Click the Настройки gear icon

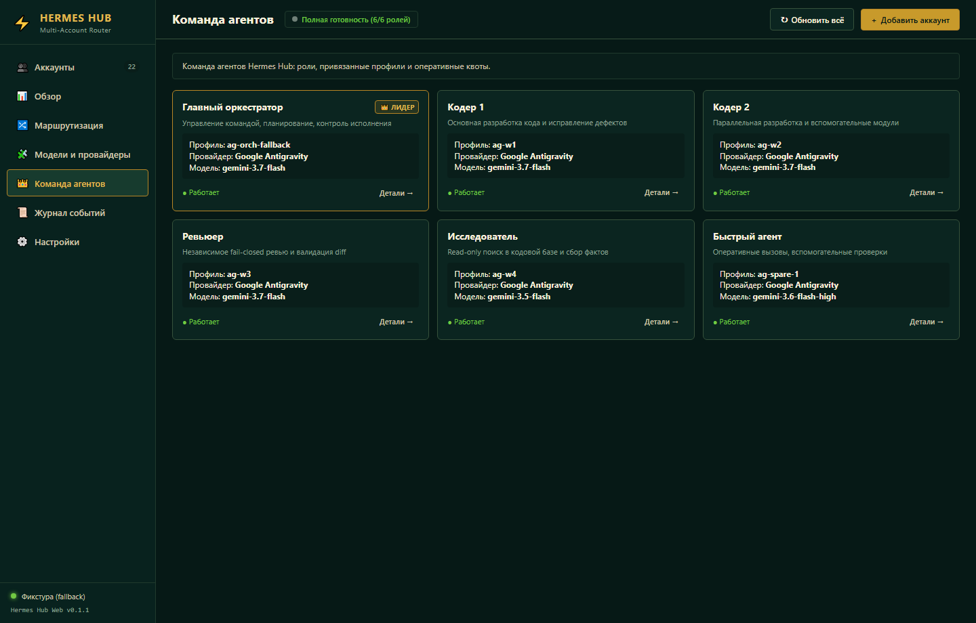[22, 242]
